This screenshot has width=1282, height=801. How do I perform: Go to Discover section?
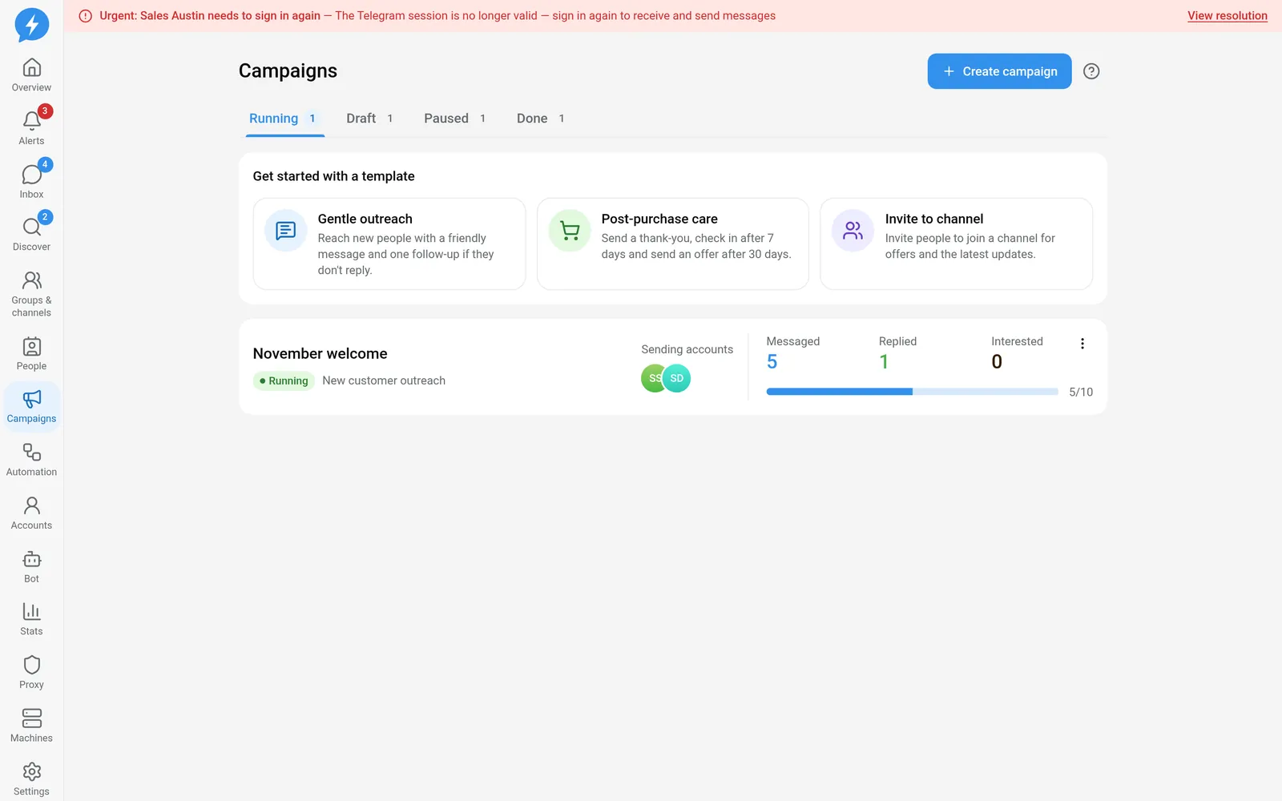[x=31, y=235]
